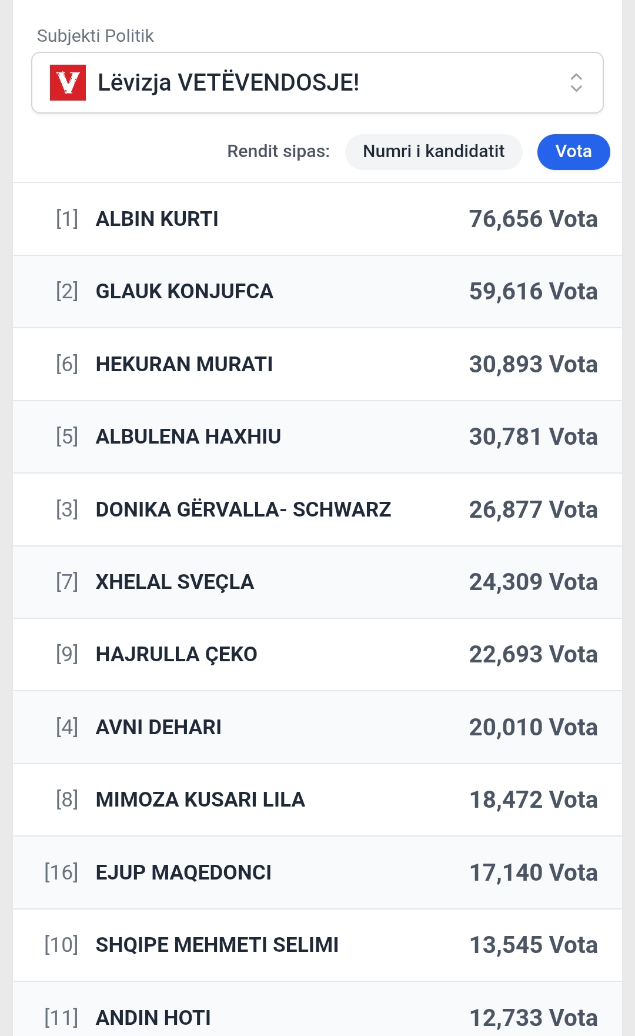
Task: Open HEKURAN MURATI candidate entry
Action: (184, 364)
